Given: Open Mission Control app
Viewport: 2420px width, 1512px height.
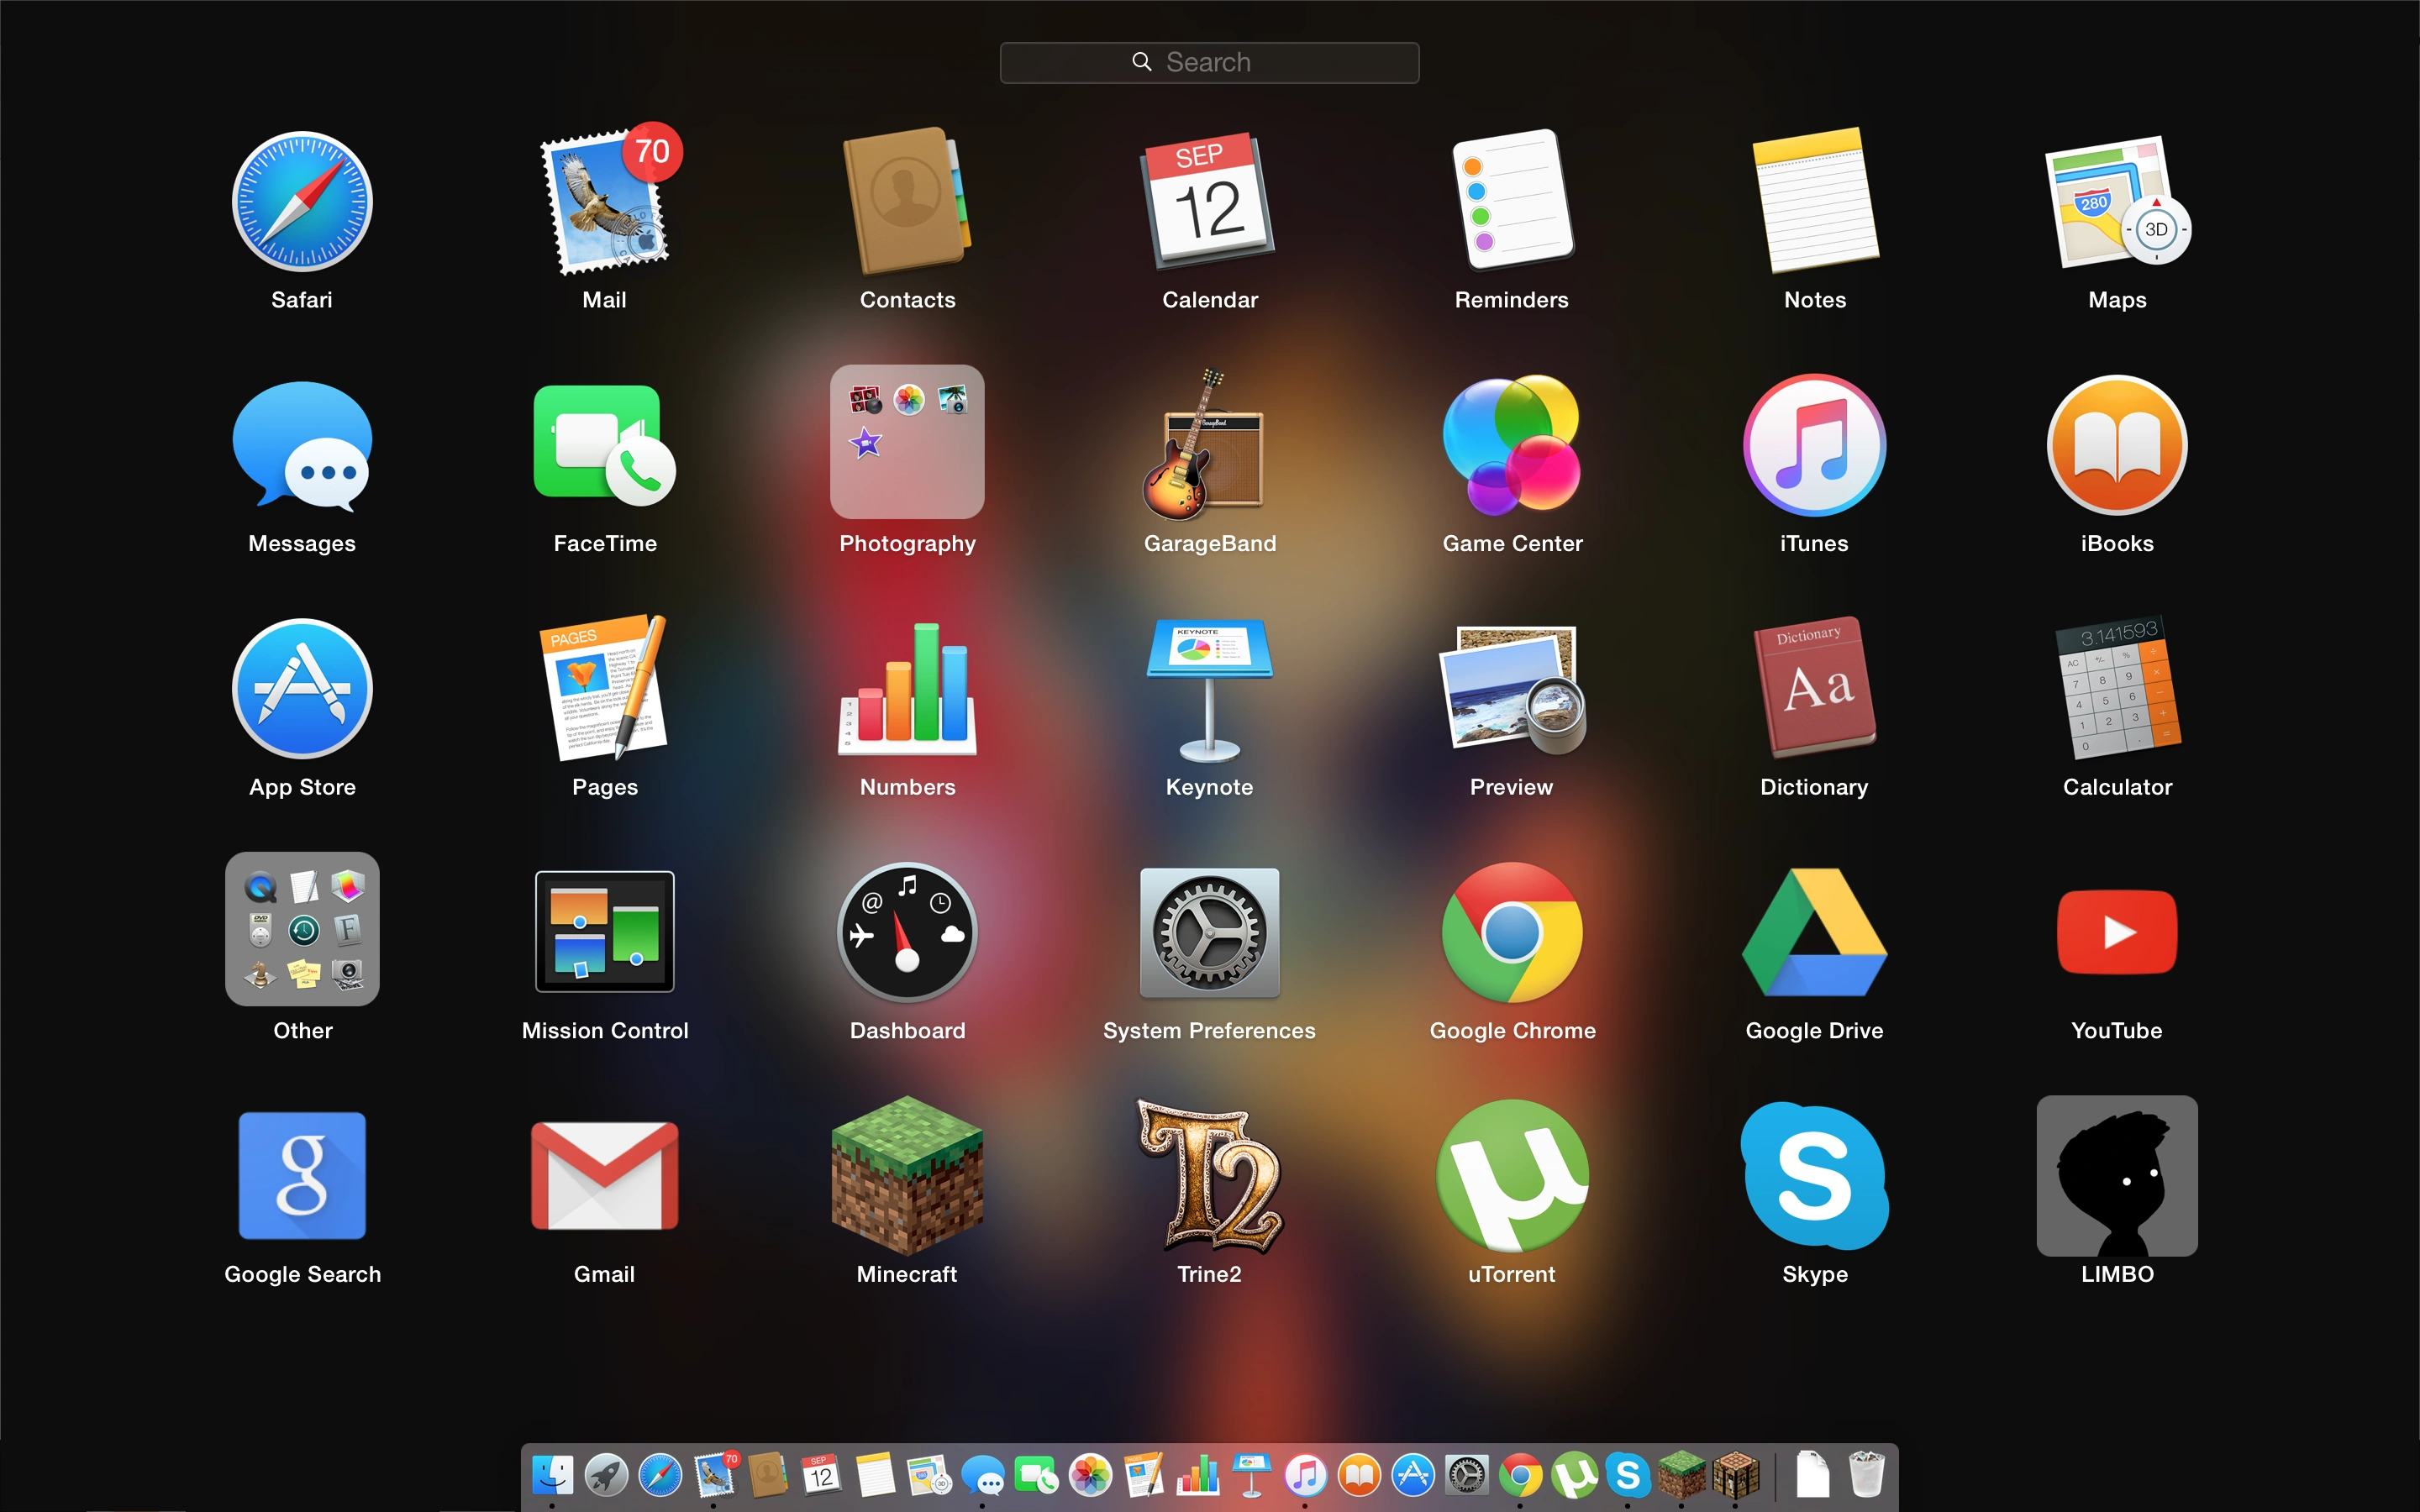Looking at the screenshot, I should pos(604,932).
